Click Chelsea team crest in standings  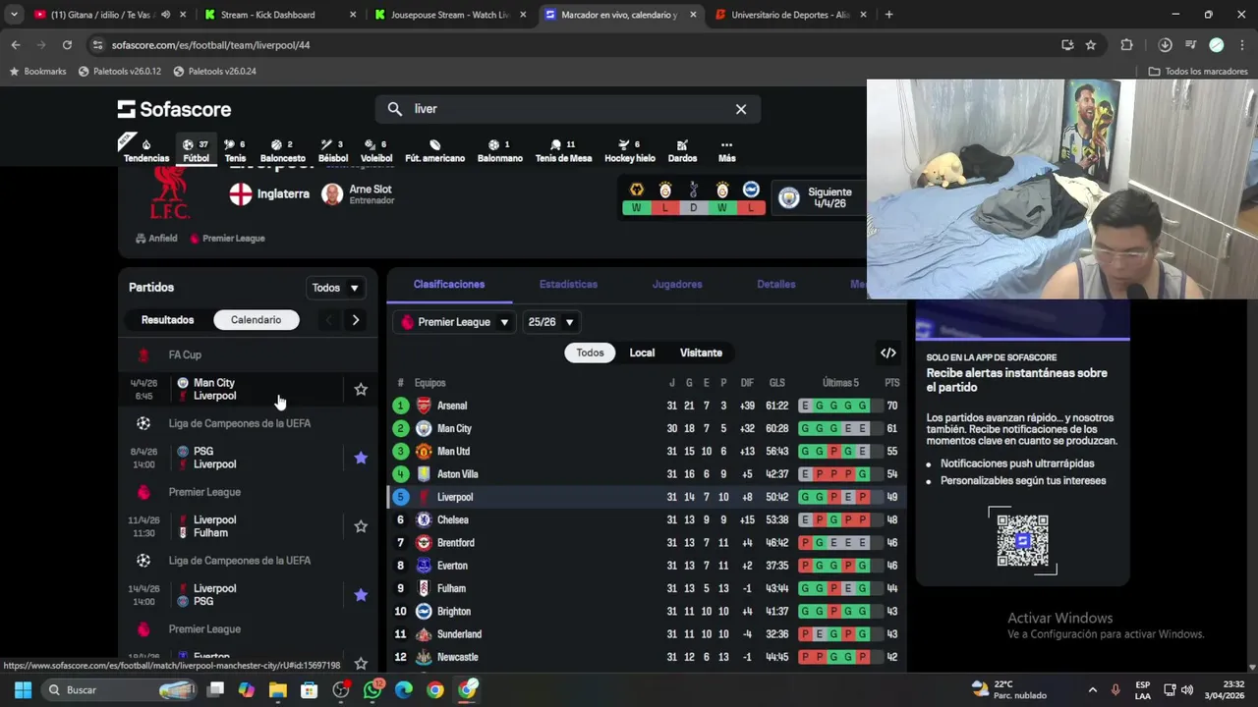(424, 519)
